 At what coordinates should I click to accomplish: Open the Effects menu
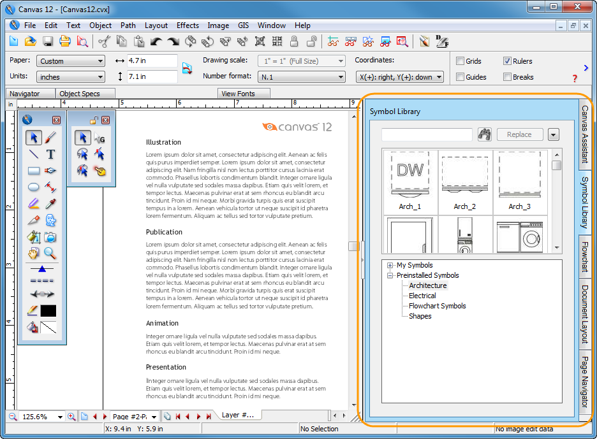pos(188,25)
